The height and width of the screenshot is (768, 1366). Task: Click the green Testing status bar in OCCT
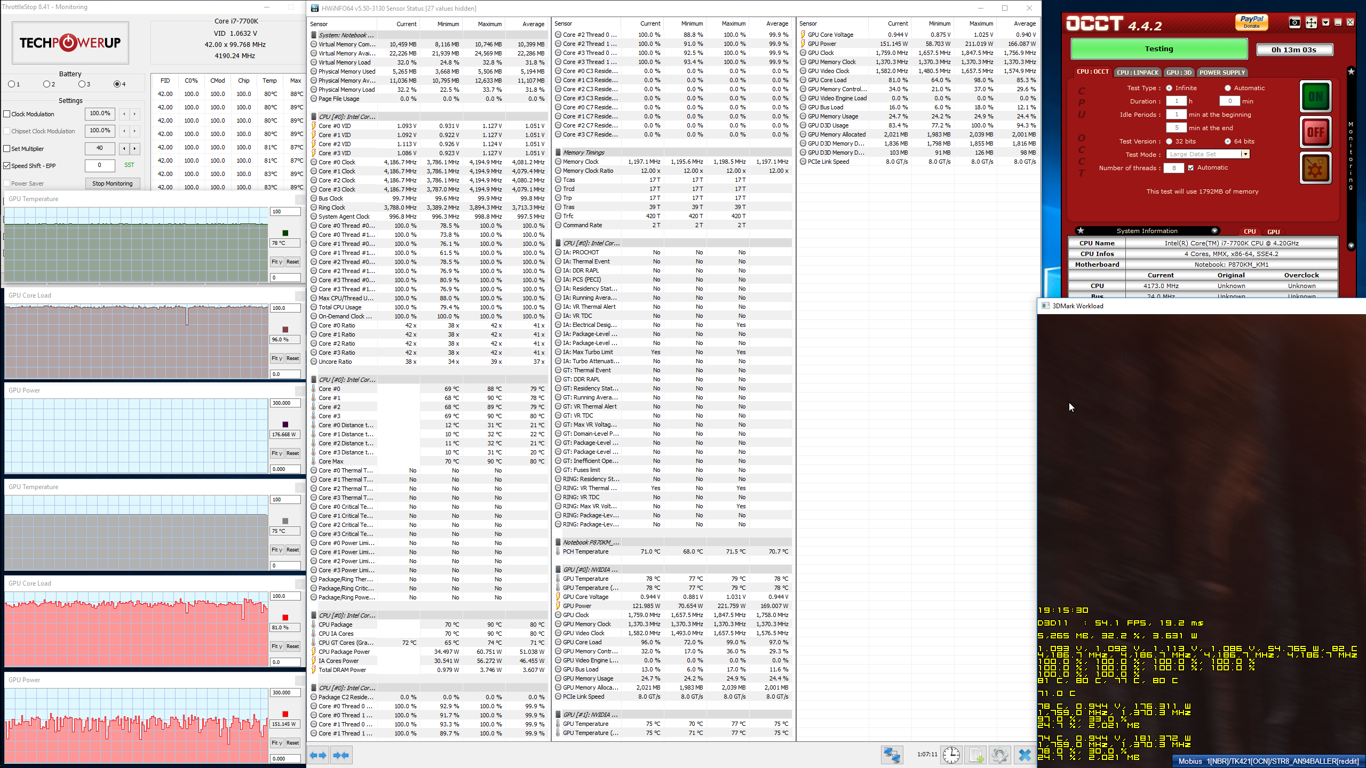(x=1159, y=49)
